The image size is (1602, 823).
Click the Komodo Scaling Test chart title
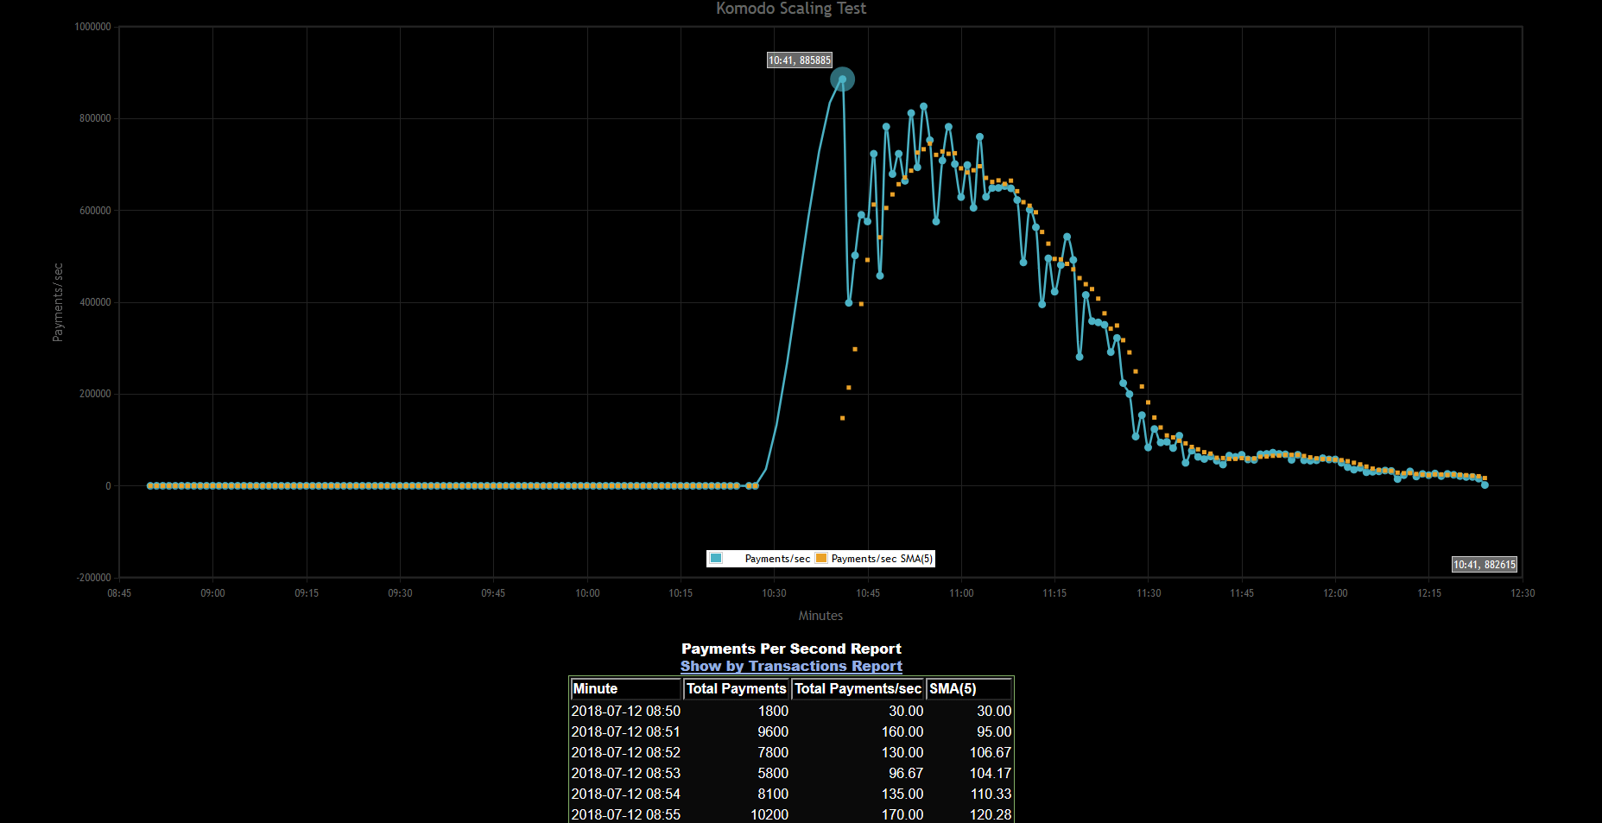coord(791,9)
